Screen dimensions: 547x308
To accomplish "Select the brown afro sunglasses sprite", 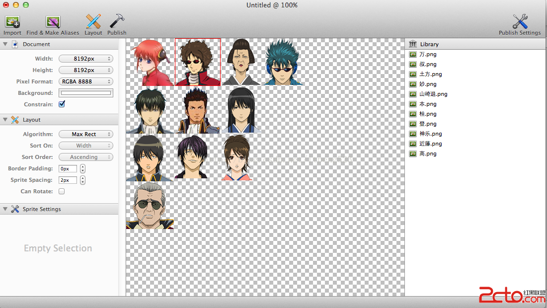I will 198,62.
